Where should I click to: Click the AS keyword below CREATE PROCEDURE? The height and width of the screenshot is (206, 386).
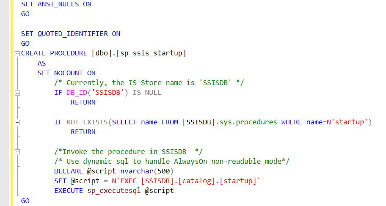(x=41, y=63)
